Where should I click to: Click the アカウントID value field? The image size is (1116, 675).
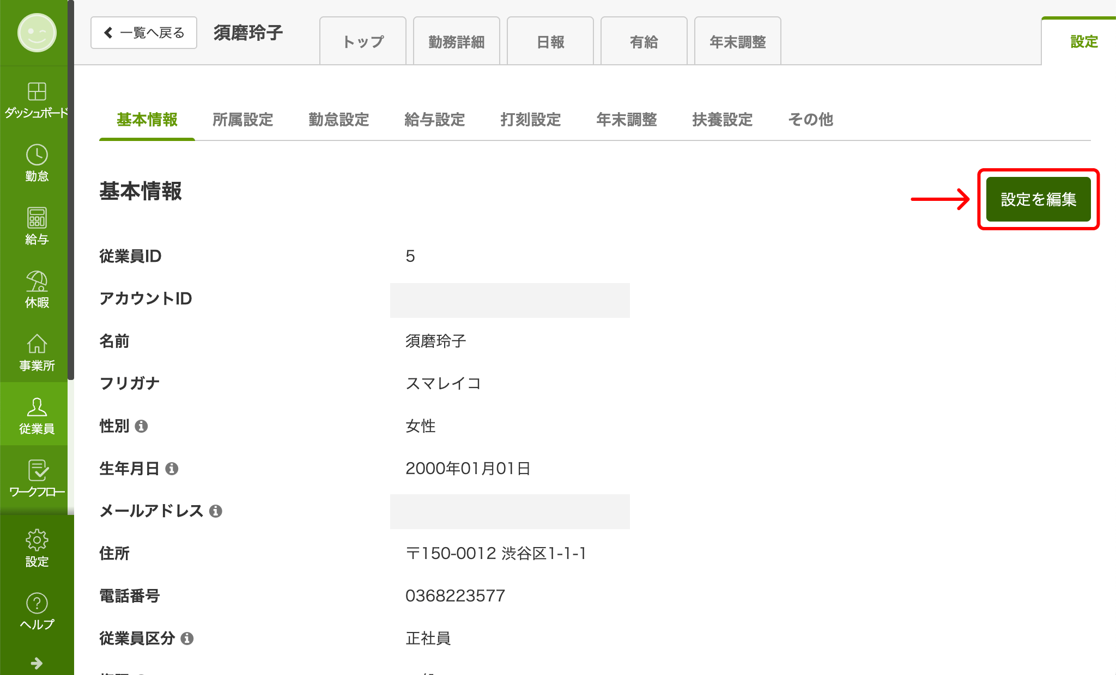click(509, 300)
